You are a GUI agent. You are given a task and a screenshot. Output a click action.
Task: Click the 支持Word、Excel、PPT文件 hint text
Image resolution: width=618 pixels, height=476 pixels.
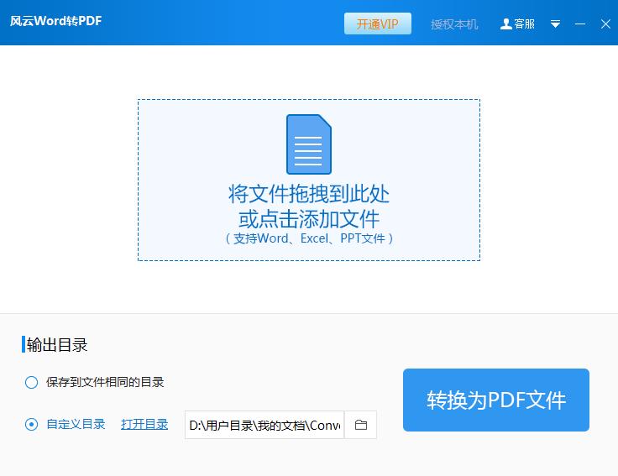309,238
